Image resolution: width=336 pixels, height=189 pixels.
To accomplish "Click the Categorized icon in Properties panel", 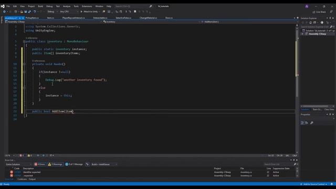I will coord(302,123).
